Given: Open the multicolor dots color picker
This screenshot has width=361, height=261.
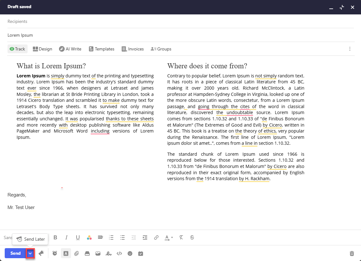Looking at the screenshot, I should [89, 238].
